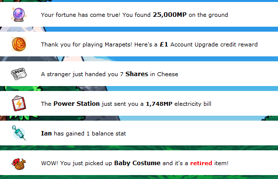Click the orange account upgrade coin icon
278x179 pixels.
tap(19, 44)
